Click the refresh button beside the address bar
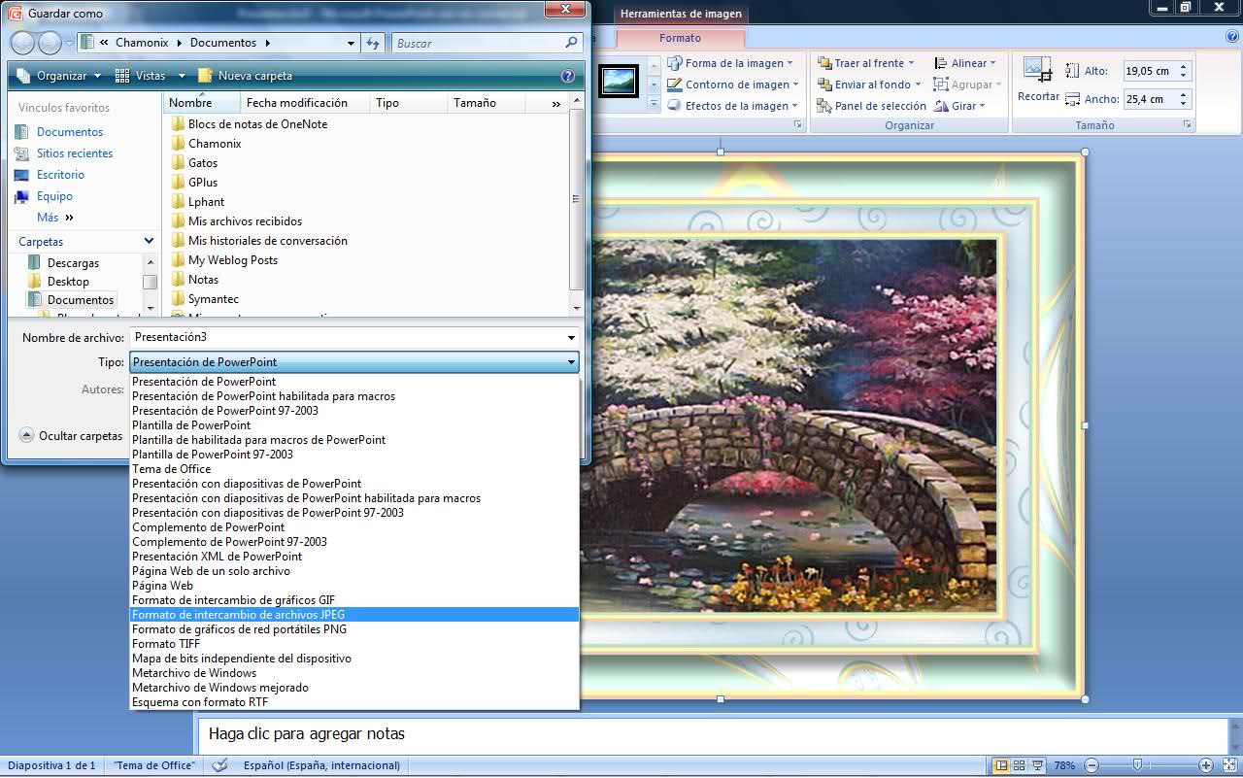 coord(374,43)
